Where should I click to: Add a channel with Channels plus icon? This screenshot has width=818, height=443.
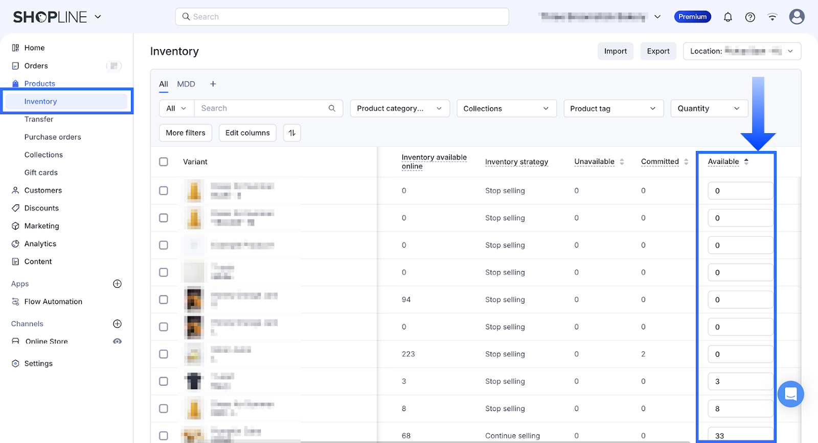[x=117, y=324]
